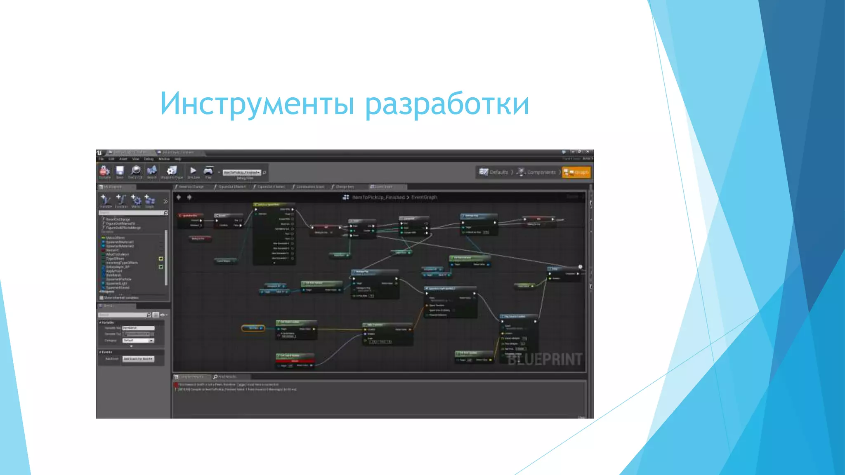
Task: Click the add Macro icon
Action: coord(136,200)
